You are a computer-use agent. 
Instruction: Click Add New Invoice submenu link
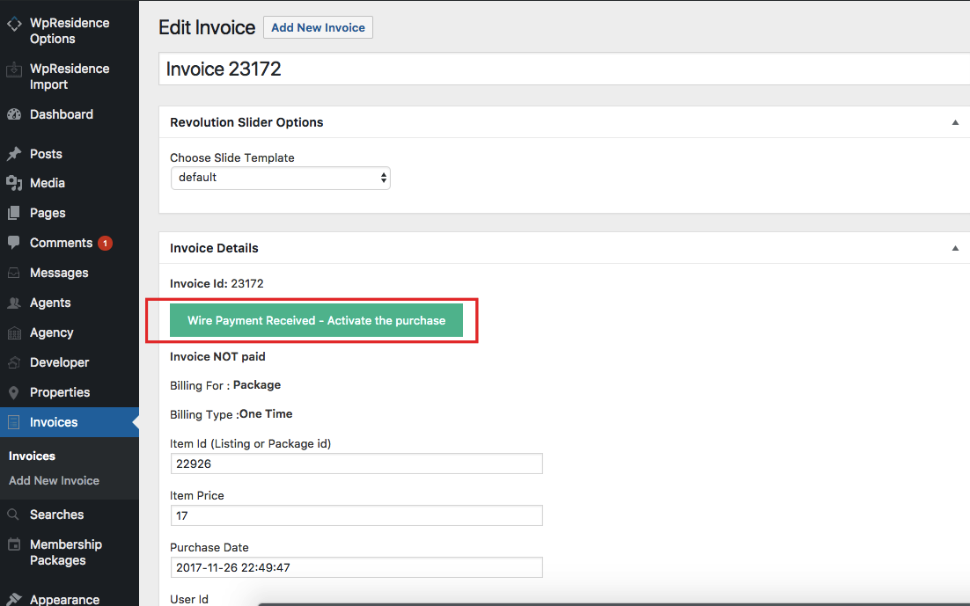(x=54, y=480)
